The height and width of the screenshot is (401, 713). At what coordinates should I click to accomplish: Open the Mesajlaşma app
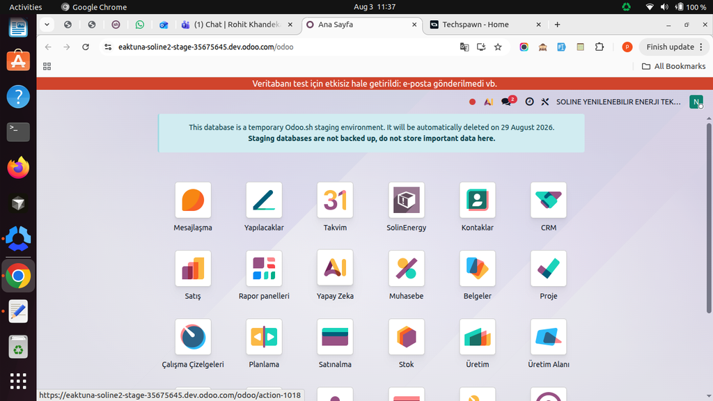(193, 200)
